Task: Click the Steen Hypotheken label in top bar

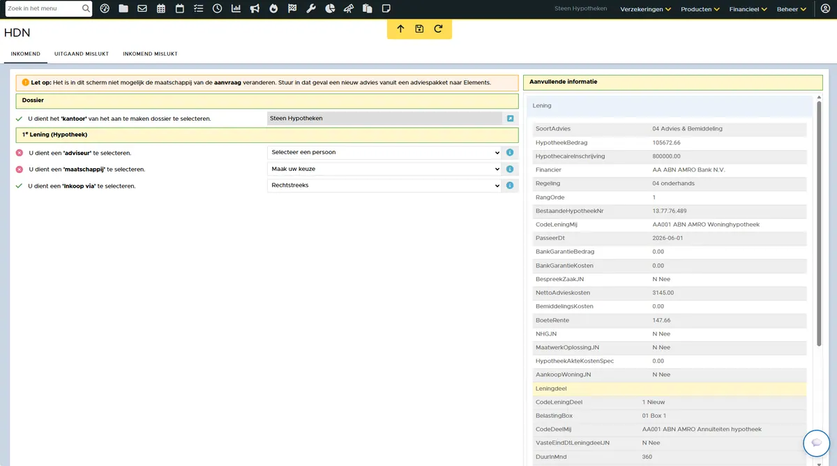Action: [x=581, y=9]
